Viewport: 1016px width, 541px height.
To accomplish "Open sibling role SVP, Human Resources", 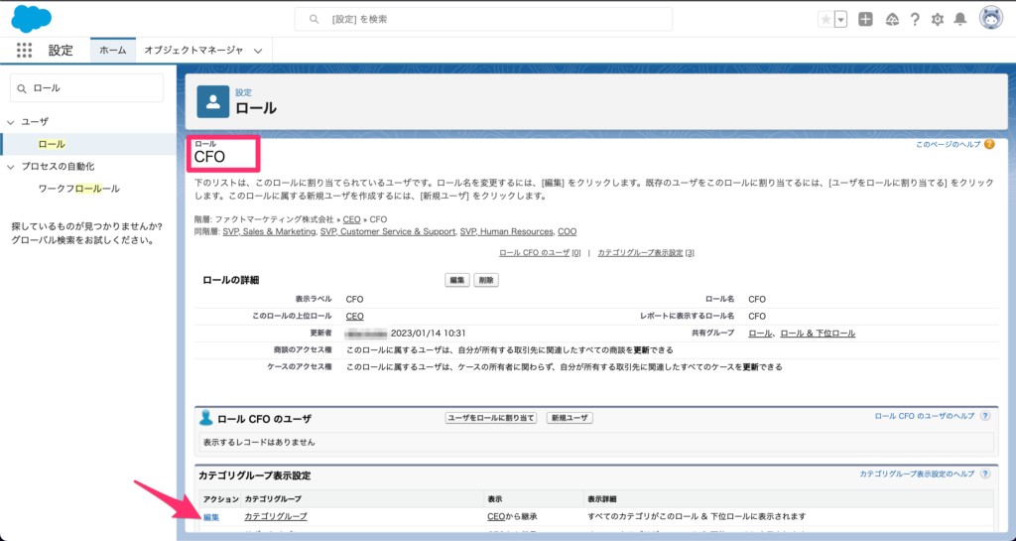I will click(x=507, y=231).
